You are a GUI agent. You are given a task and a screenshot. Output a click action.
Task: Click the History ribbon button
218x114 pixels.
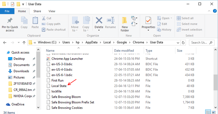pyautogui.click(x=164, y=30)
